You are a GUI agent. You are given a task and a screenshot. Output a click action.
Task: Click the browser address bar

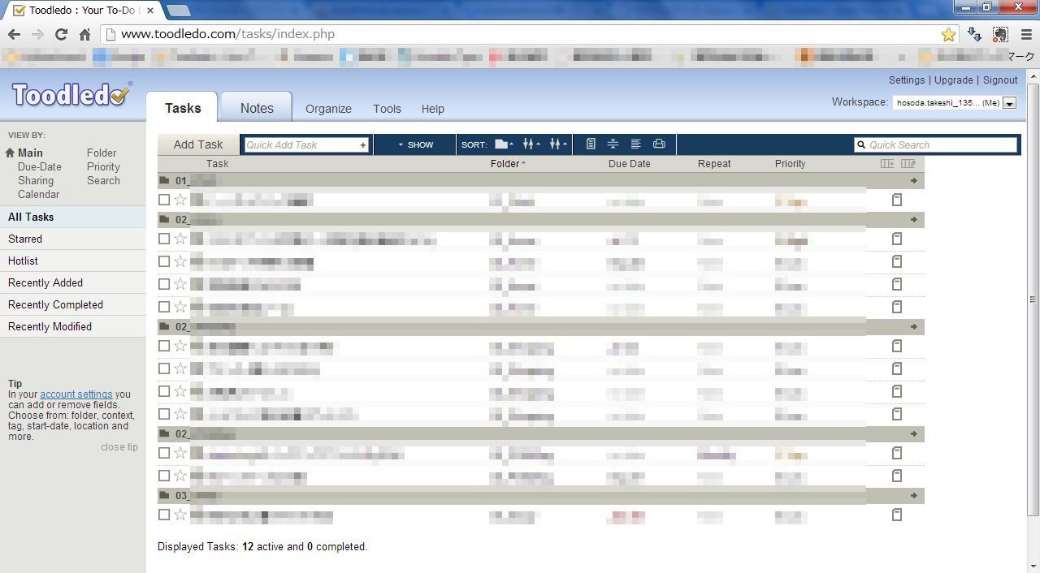point(528,34)
